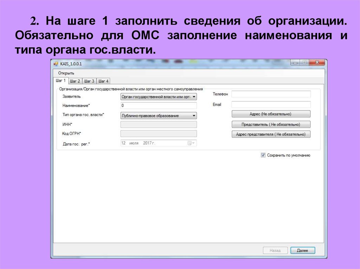Expand the Тип органа гос. власти dropdown
This screenshot has height=269, width=360.
[194, 116]
